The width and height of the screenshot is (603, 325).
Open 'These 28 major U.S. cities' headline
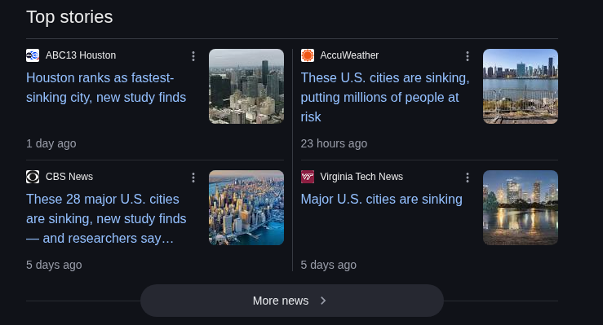(x=106, y=219)
